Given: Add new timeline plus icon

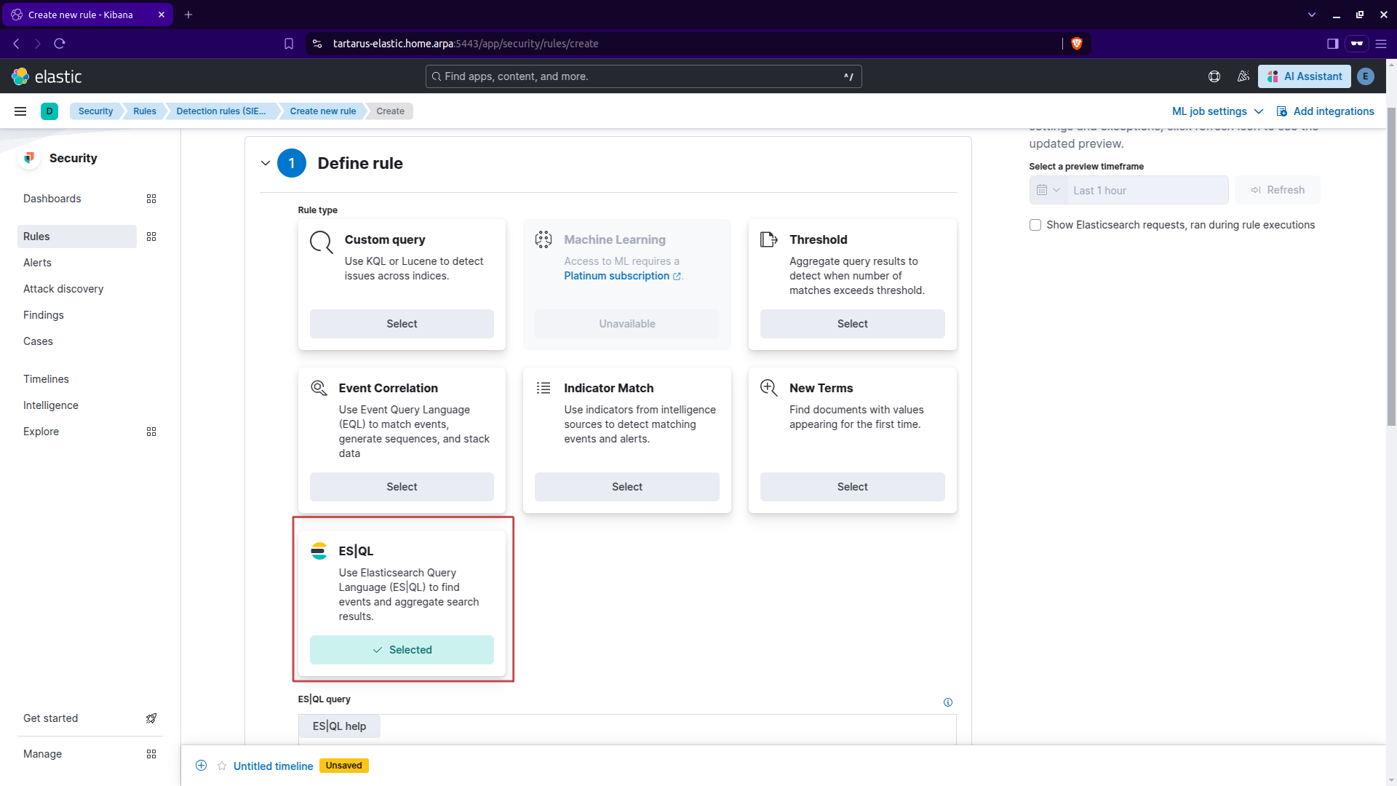Looking at the screenshot, I should pos(202,766).
